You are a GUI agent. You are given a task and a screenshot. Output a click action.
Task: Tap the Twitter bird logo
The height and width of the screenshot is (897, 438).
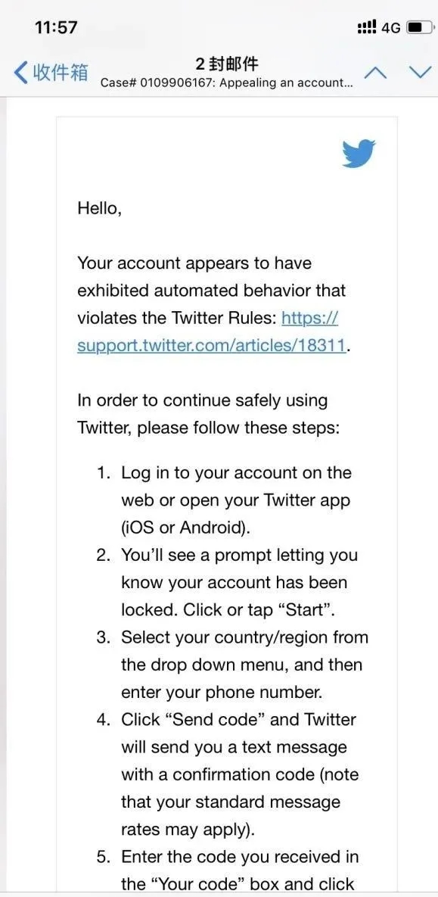359,154
